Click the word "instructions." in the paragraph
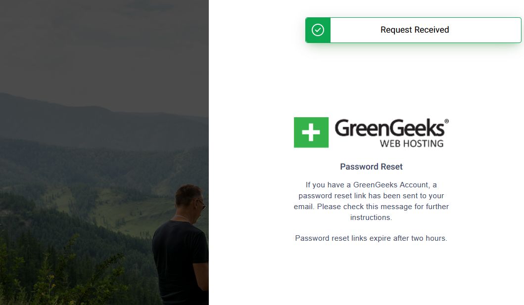The image size is (524, 305). click(371, 218)
